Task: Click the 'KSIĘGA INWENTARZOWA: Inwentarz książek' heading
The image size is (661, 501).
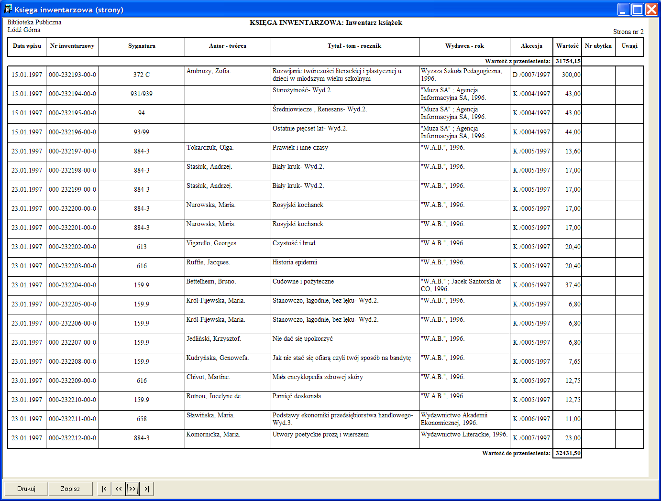Action: click(326, 23)
